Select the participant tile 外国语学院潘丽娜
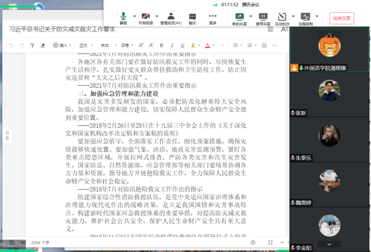 point(329,50)
